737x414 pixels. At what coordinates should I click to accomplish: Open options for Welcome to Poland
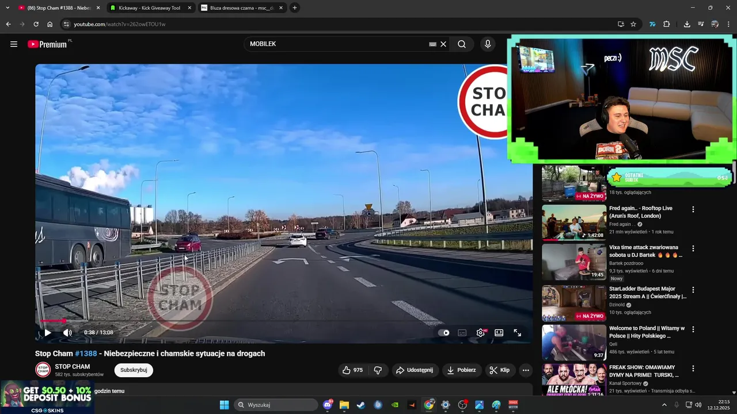coord(693,329)
